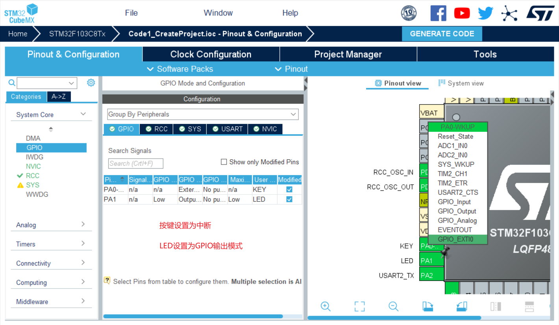The width and height of the screenshot is (559, 325).
Task: Open the Twitter icon link
Action: (x=486, y=13)
